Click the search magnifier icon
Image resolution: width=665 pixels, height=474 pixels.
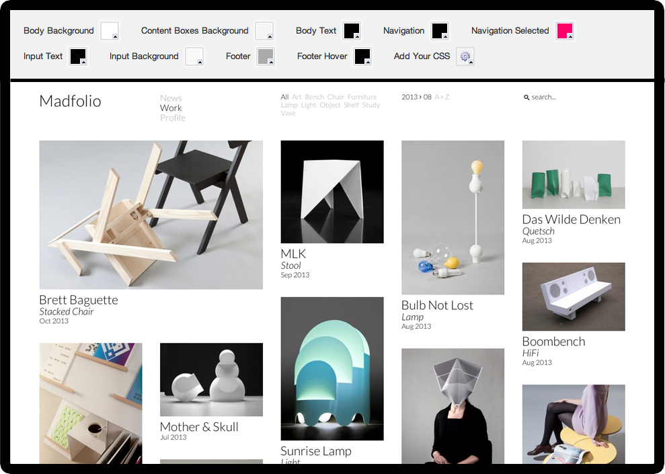click(526, 97)
